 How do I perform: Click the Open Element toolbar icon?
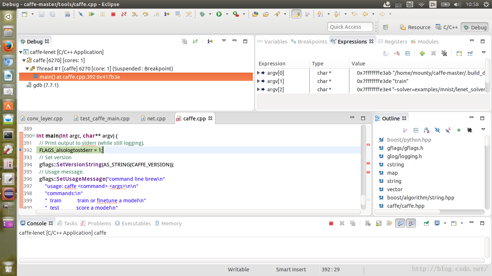tap(255, 14)
